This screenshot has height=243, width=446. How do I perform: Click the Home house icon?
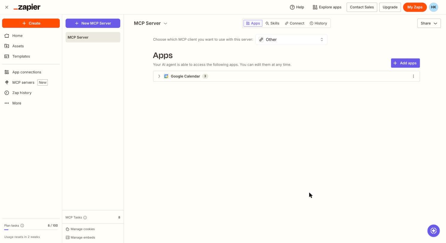[7, 36]
